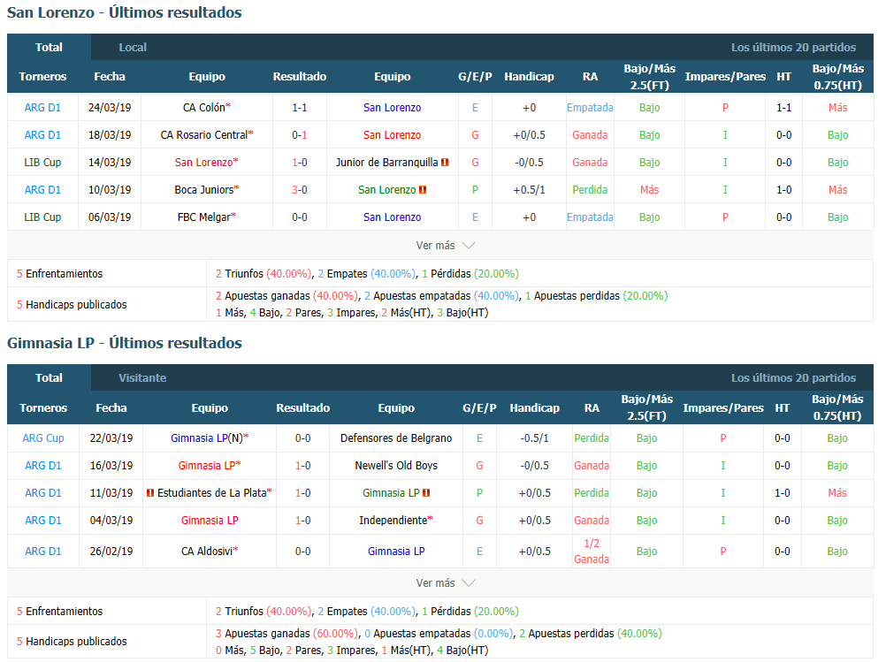Click the red card icon beside San Lorenzo in Boca Juniors row
Viewport: 886px width, 662px height.
coord(423,190)
